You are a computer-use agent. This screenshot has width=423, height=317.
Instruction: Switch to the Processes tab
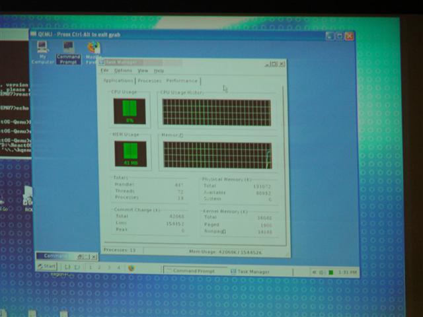coord(149,81)
